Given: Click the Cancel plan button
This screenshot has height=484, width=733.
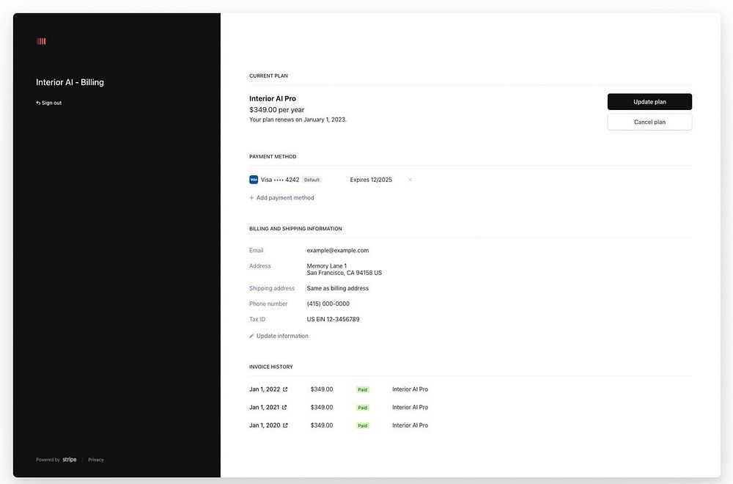Looking at the screenshot, I should pyautogui.click(x=649, y=122).
